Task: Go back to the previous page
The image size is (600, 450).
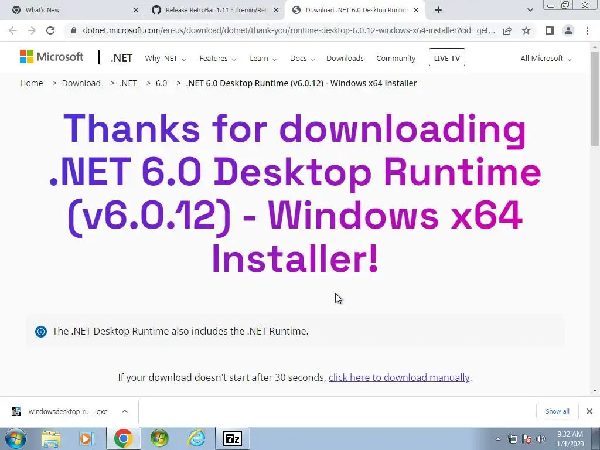Action: click(x=13, y=30)
